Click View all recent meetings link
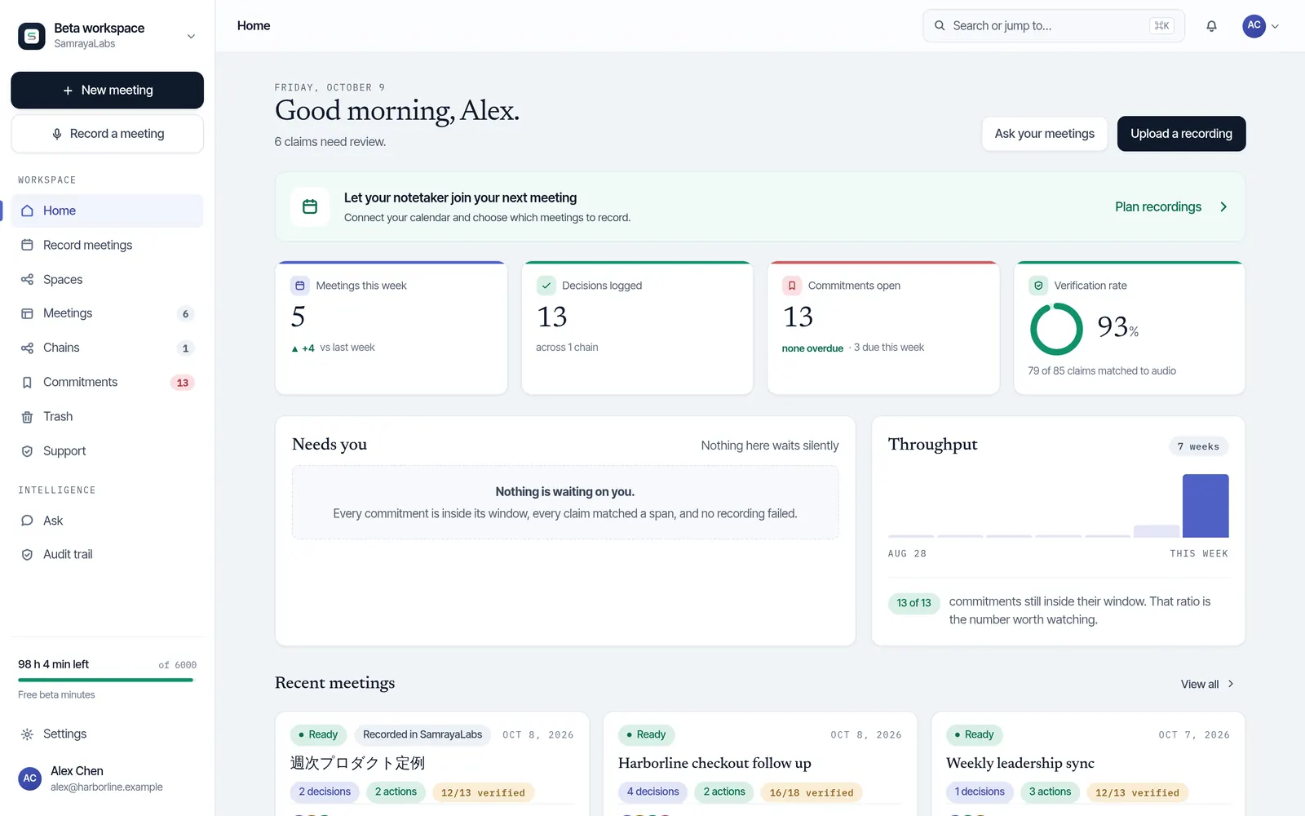The width and height of the screenshot is (1305, 816). point(1207,684)
